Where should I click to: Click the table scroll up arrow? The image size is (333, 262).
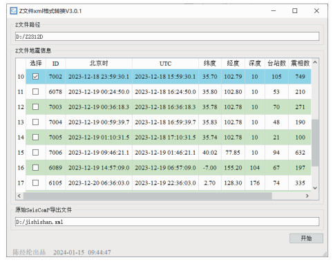(315, 62)
